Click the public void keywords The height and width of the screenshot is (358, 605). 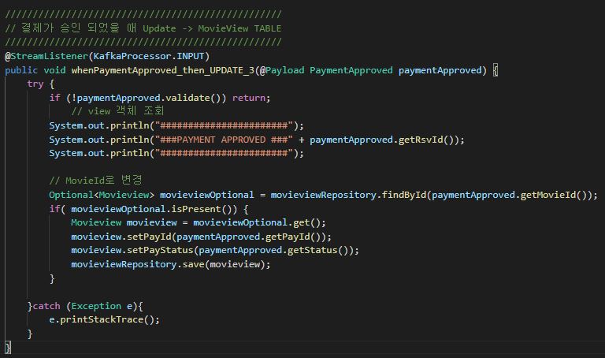[35, 70]
